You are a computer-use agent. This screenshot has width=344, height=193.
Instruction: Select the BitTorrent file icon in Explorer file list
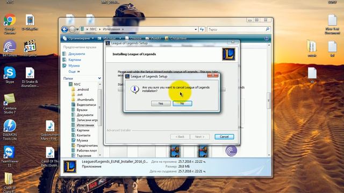pos(231,151)
